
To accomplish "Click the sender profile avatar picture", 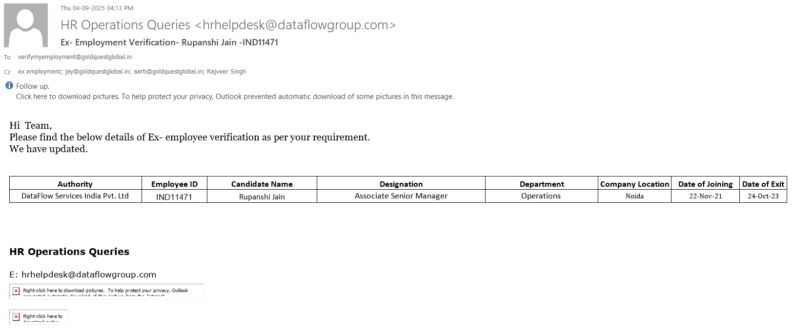I will [x=26, y=25].
